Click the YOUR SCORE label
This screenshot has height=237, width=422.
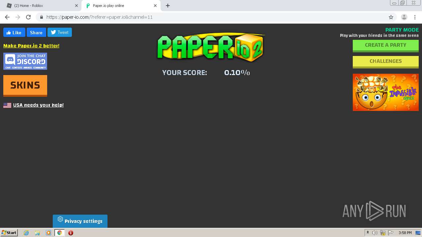(185, 73)
